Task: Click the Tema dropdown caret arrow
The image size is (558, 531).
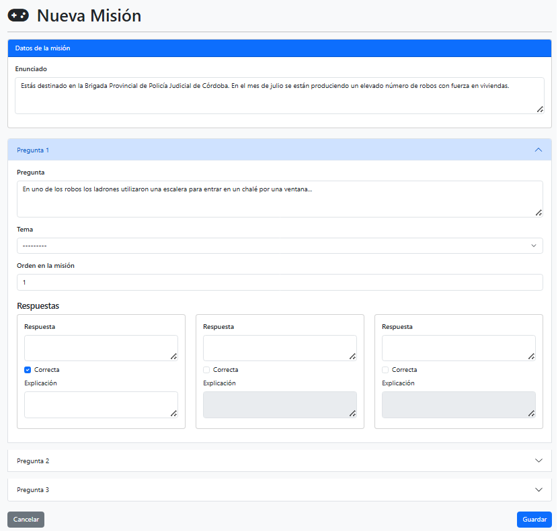Action: tap(534, 246)
